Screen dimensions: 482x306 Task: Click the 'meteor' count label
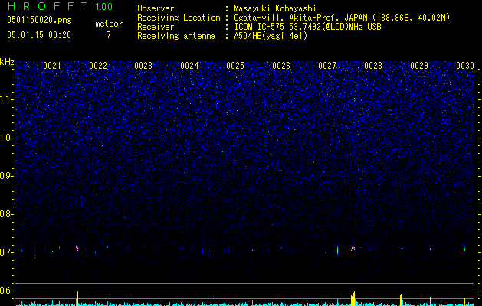pos(109,24)
